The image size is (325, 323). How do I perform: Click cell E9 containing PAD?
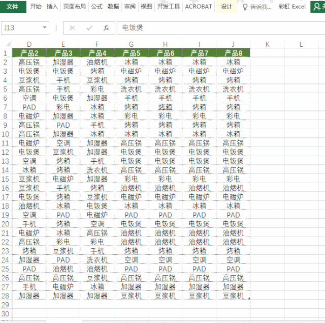[63, 125]
